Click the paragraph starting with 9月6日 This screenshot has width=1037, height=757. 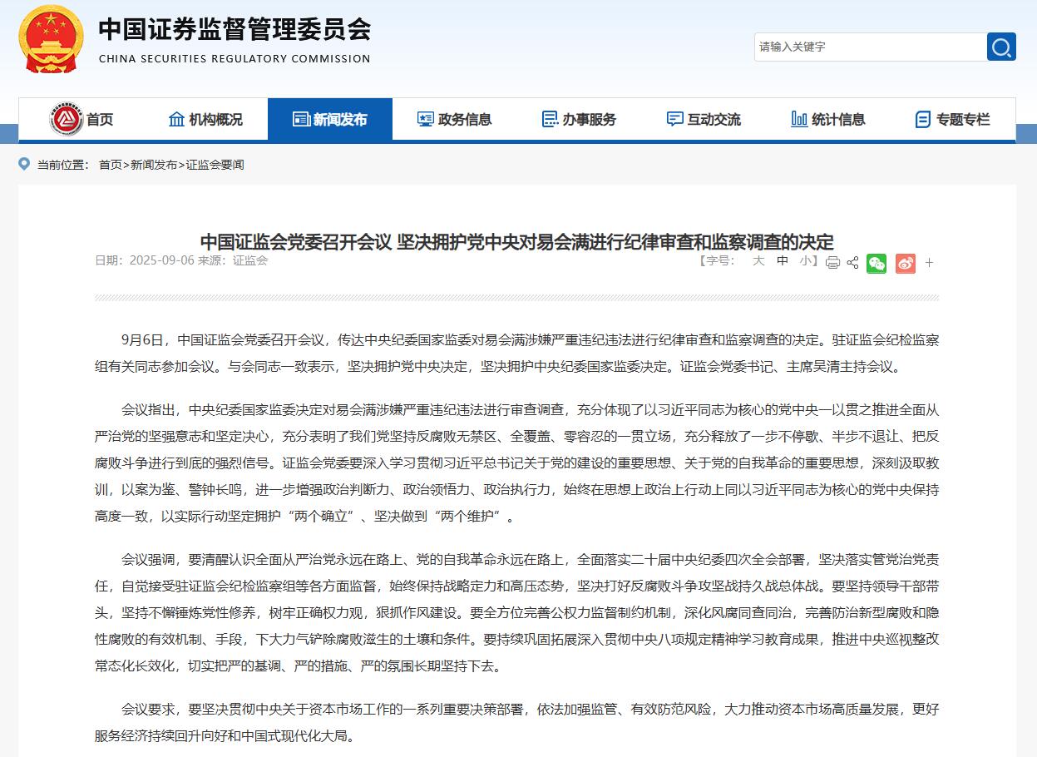[516, 353]
